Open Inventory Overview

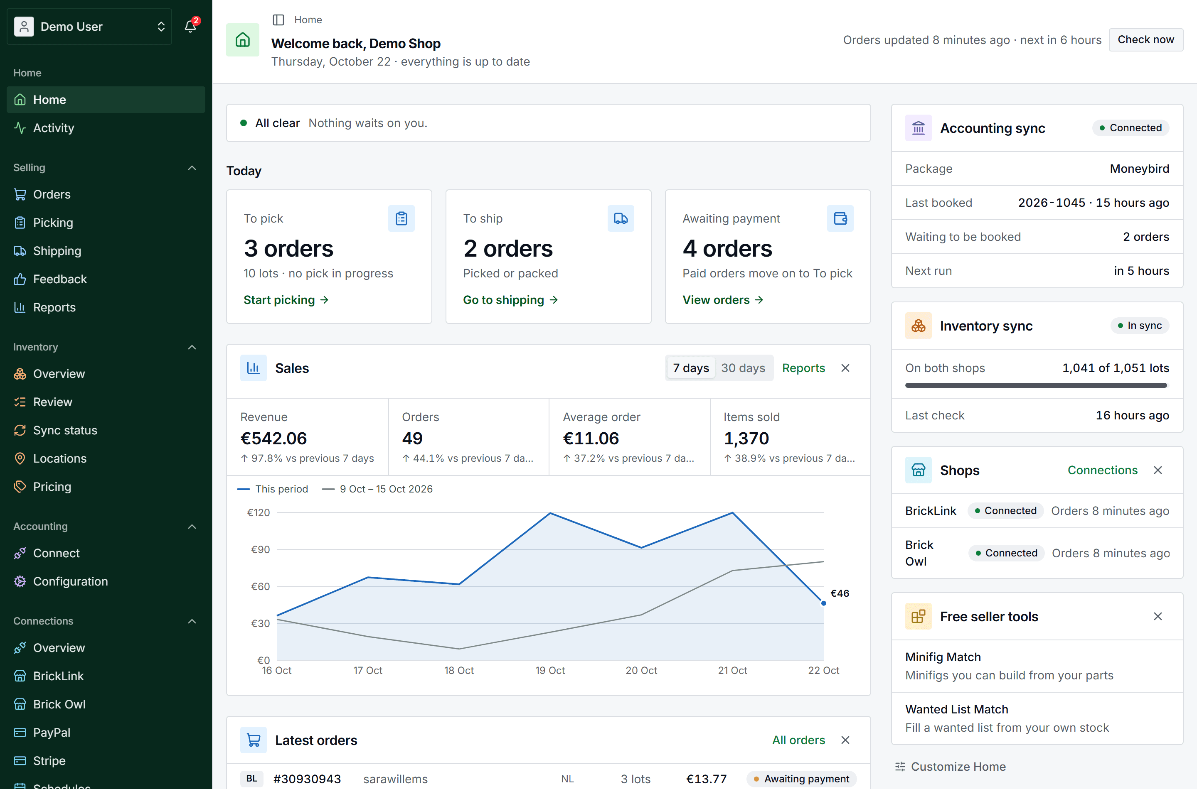(106, 374)
